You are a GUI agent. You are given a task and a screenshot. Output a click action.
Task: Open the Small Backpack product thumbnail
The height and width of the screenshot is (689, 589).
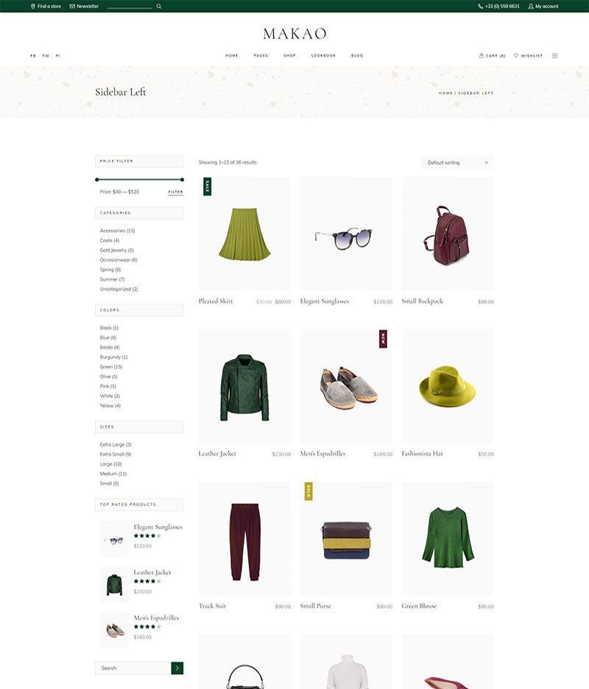[x=447, y=234]
